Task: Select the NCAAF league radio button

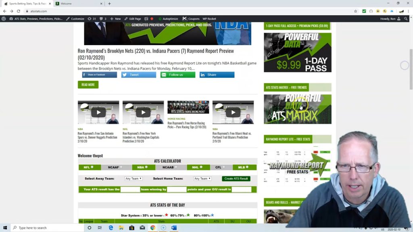Action: click(x=121, y=167)
